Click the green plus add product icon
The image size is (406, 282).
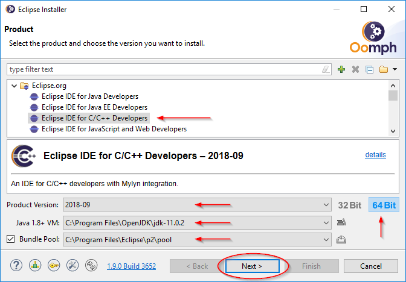(x=341, y=69)
